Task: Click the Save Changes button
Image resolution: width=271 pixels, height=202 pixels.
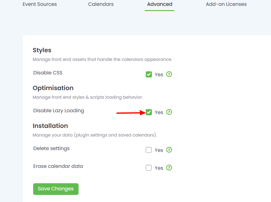Action: pos(56,189)
